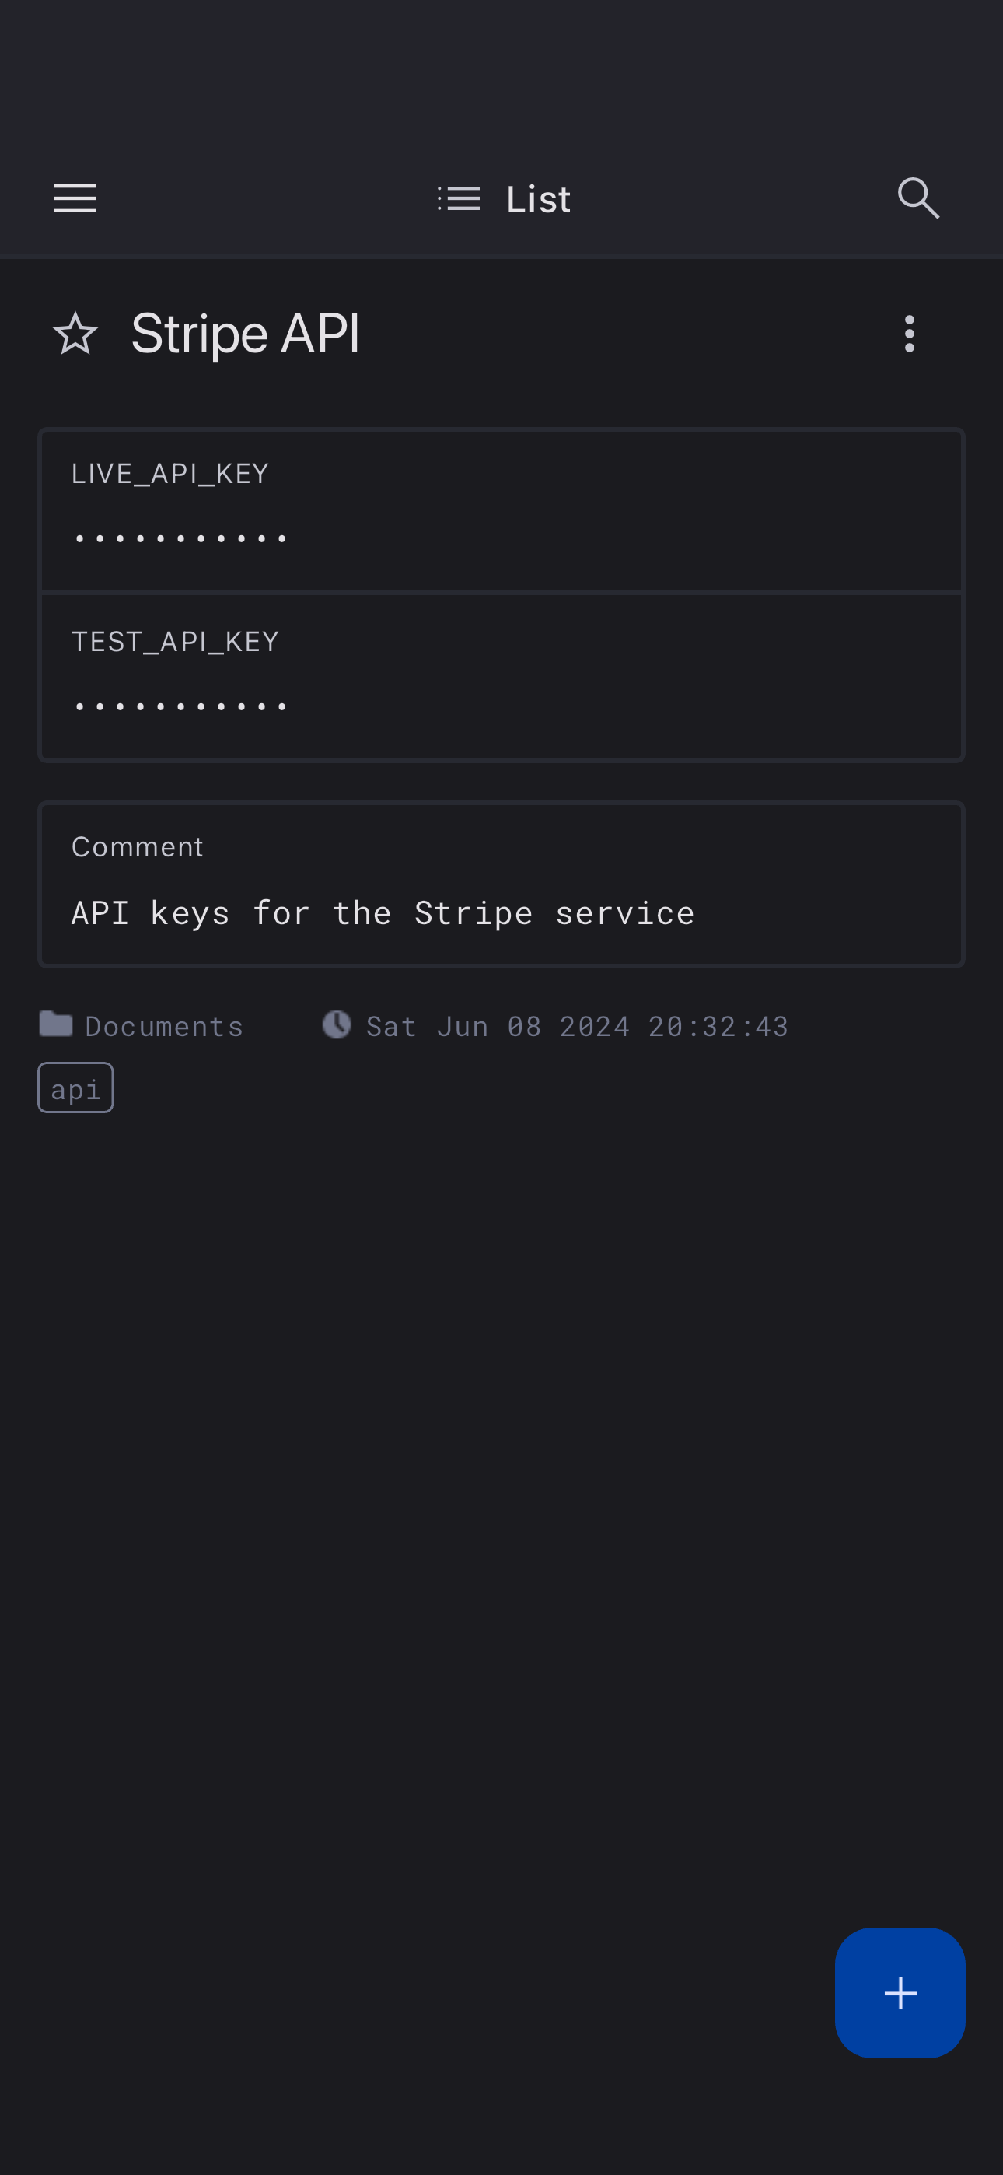
Task: Open the hamburger navigation menu
Action: tap(75, 198)
